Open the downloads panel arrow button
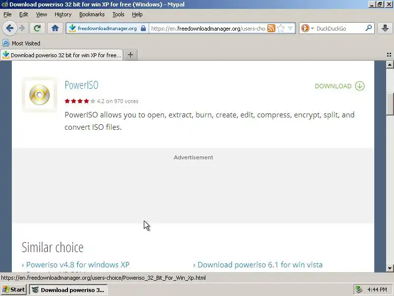The height and width of the screenshot is (296, 394). [x=385, y=28]
